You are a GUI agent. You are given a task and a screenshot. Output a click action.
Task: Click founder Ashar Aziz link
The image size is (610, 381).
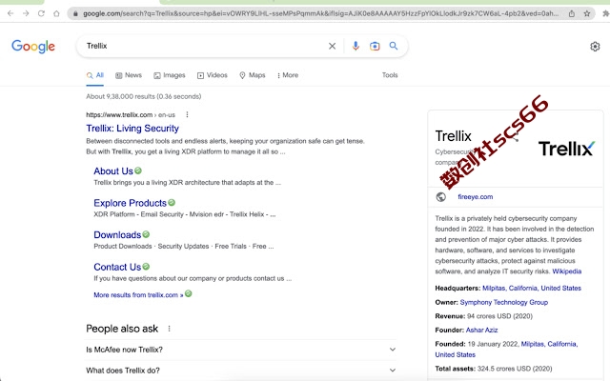481,331
